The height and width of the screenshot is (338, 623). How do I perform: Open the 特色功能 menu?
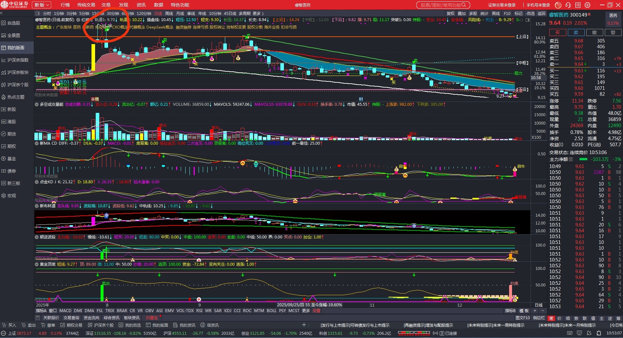180,5
